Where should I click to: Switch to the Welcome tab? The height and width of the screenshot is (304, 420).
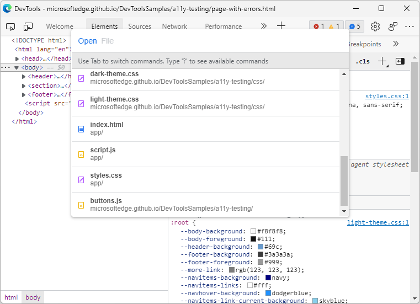point(60,26)
